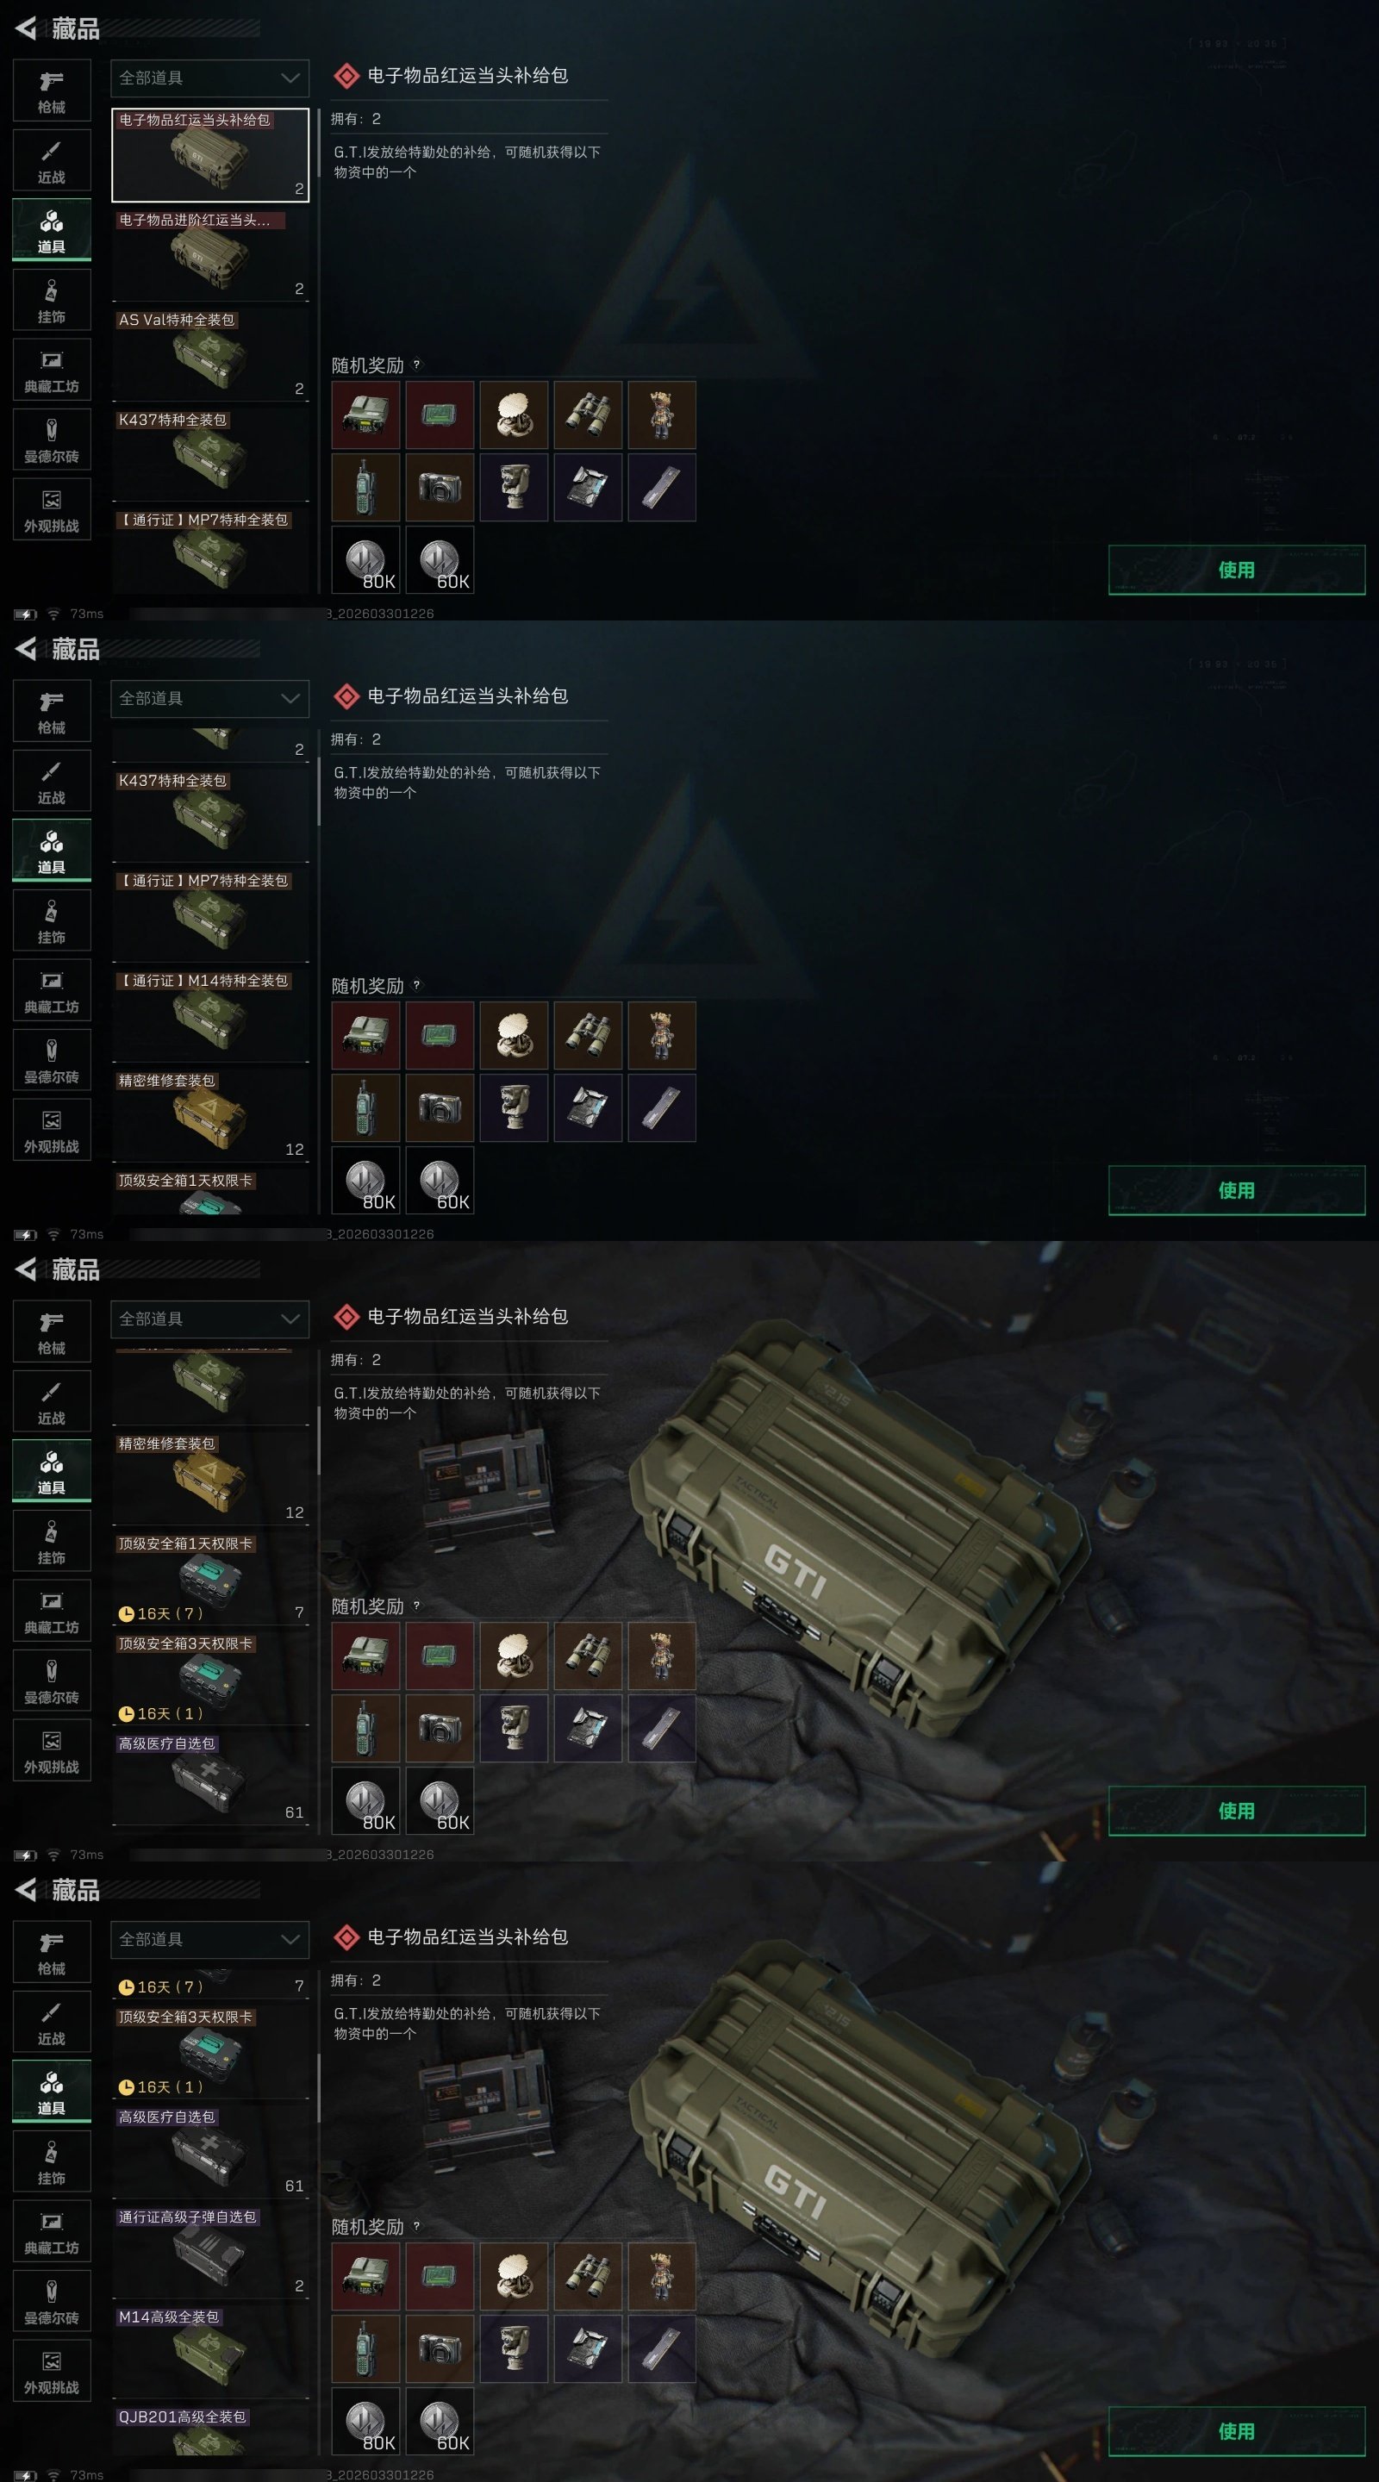
Task: Select the QJB201高级全装包 item
Action: pyautogui.click(x=210, y=2432)
